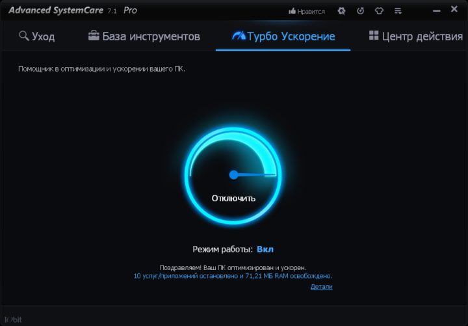The image size is (468, 326).
Task: Click the gauge needle center knob
Action: click(234, 175)
